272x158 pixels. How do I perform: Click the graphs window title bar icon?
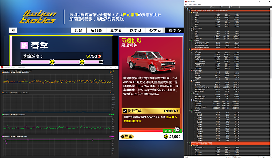2,67
